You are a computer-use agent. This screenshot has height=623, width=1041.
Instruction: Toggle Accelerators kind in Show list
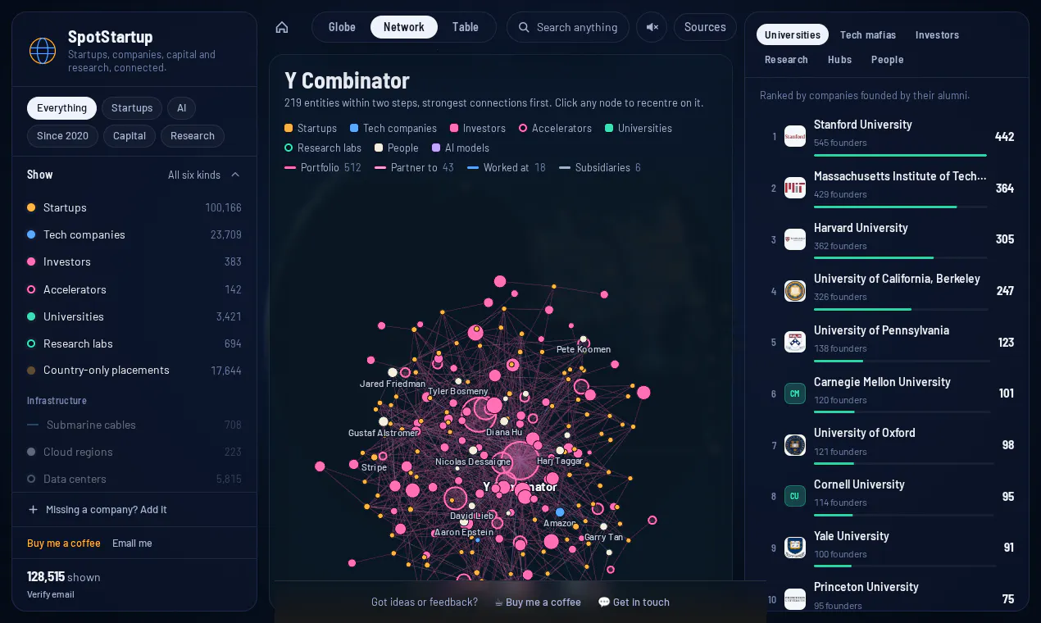pyautogui.click(x=134, y=289)
